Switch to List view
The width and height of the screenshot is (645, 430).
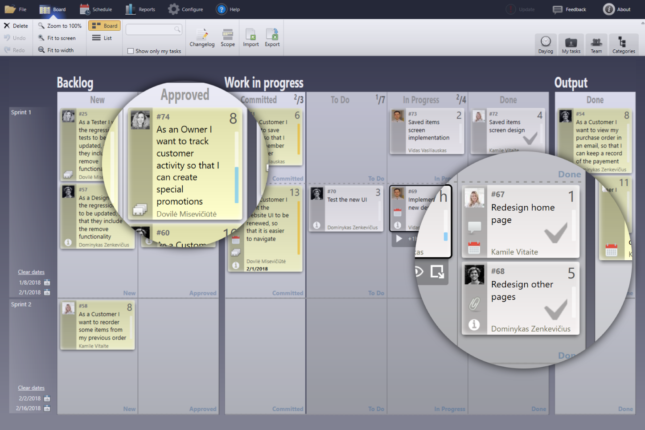[x=102, y=38]
